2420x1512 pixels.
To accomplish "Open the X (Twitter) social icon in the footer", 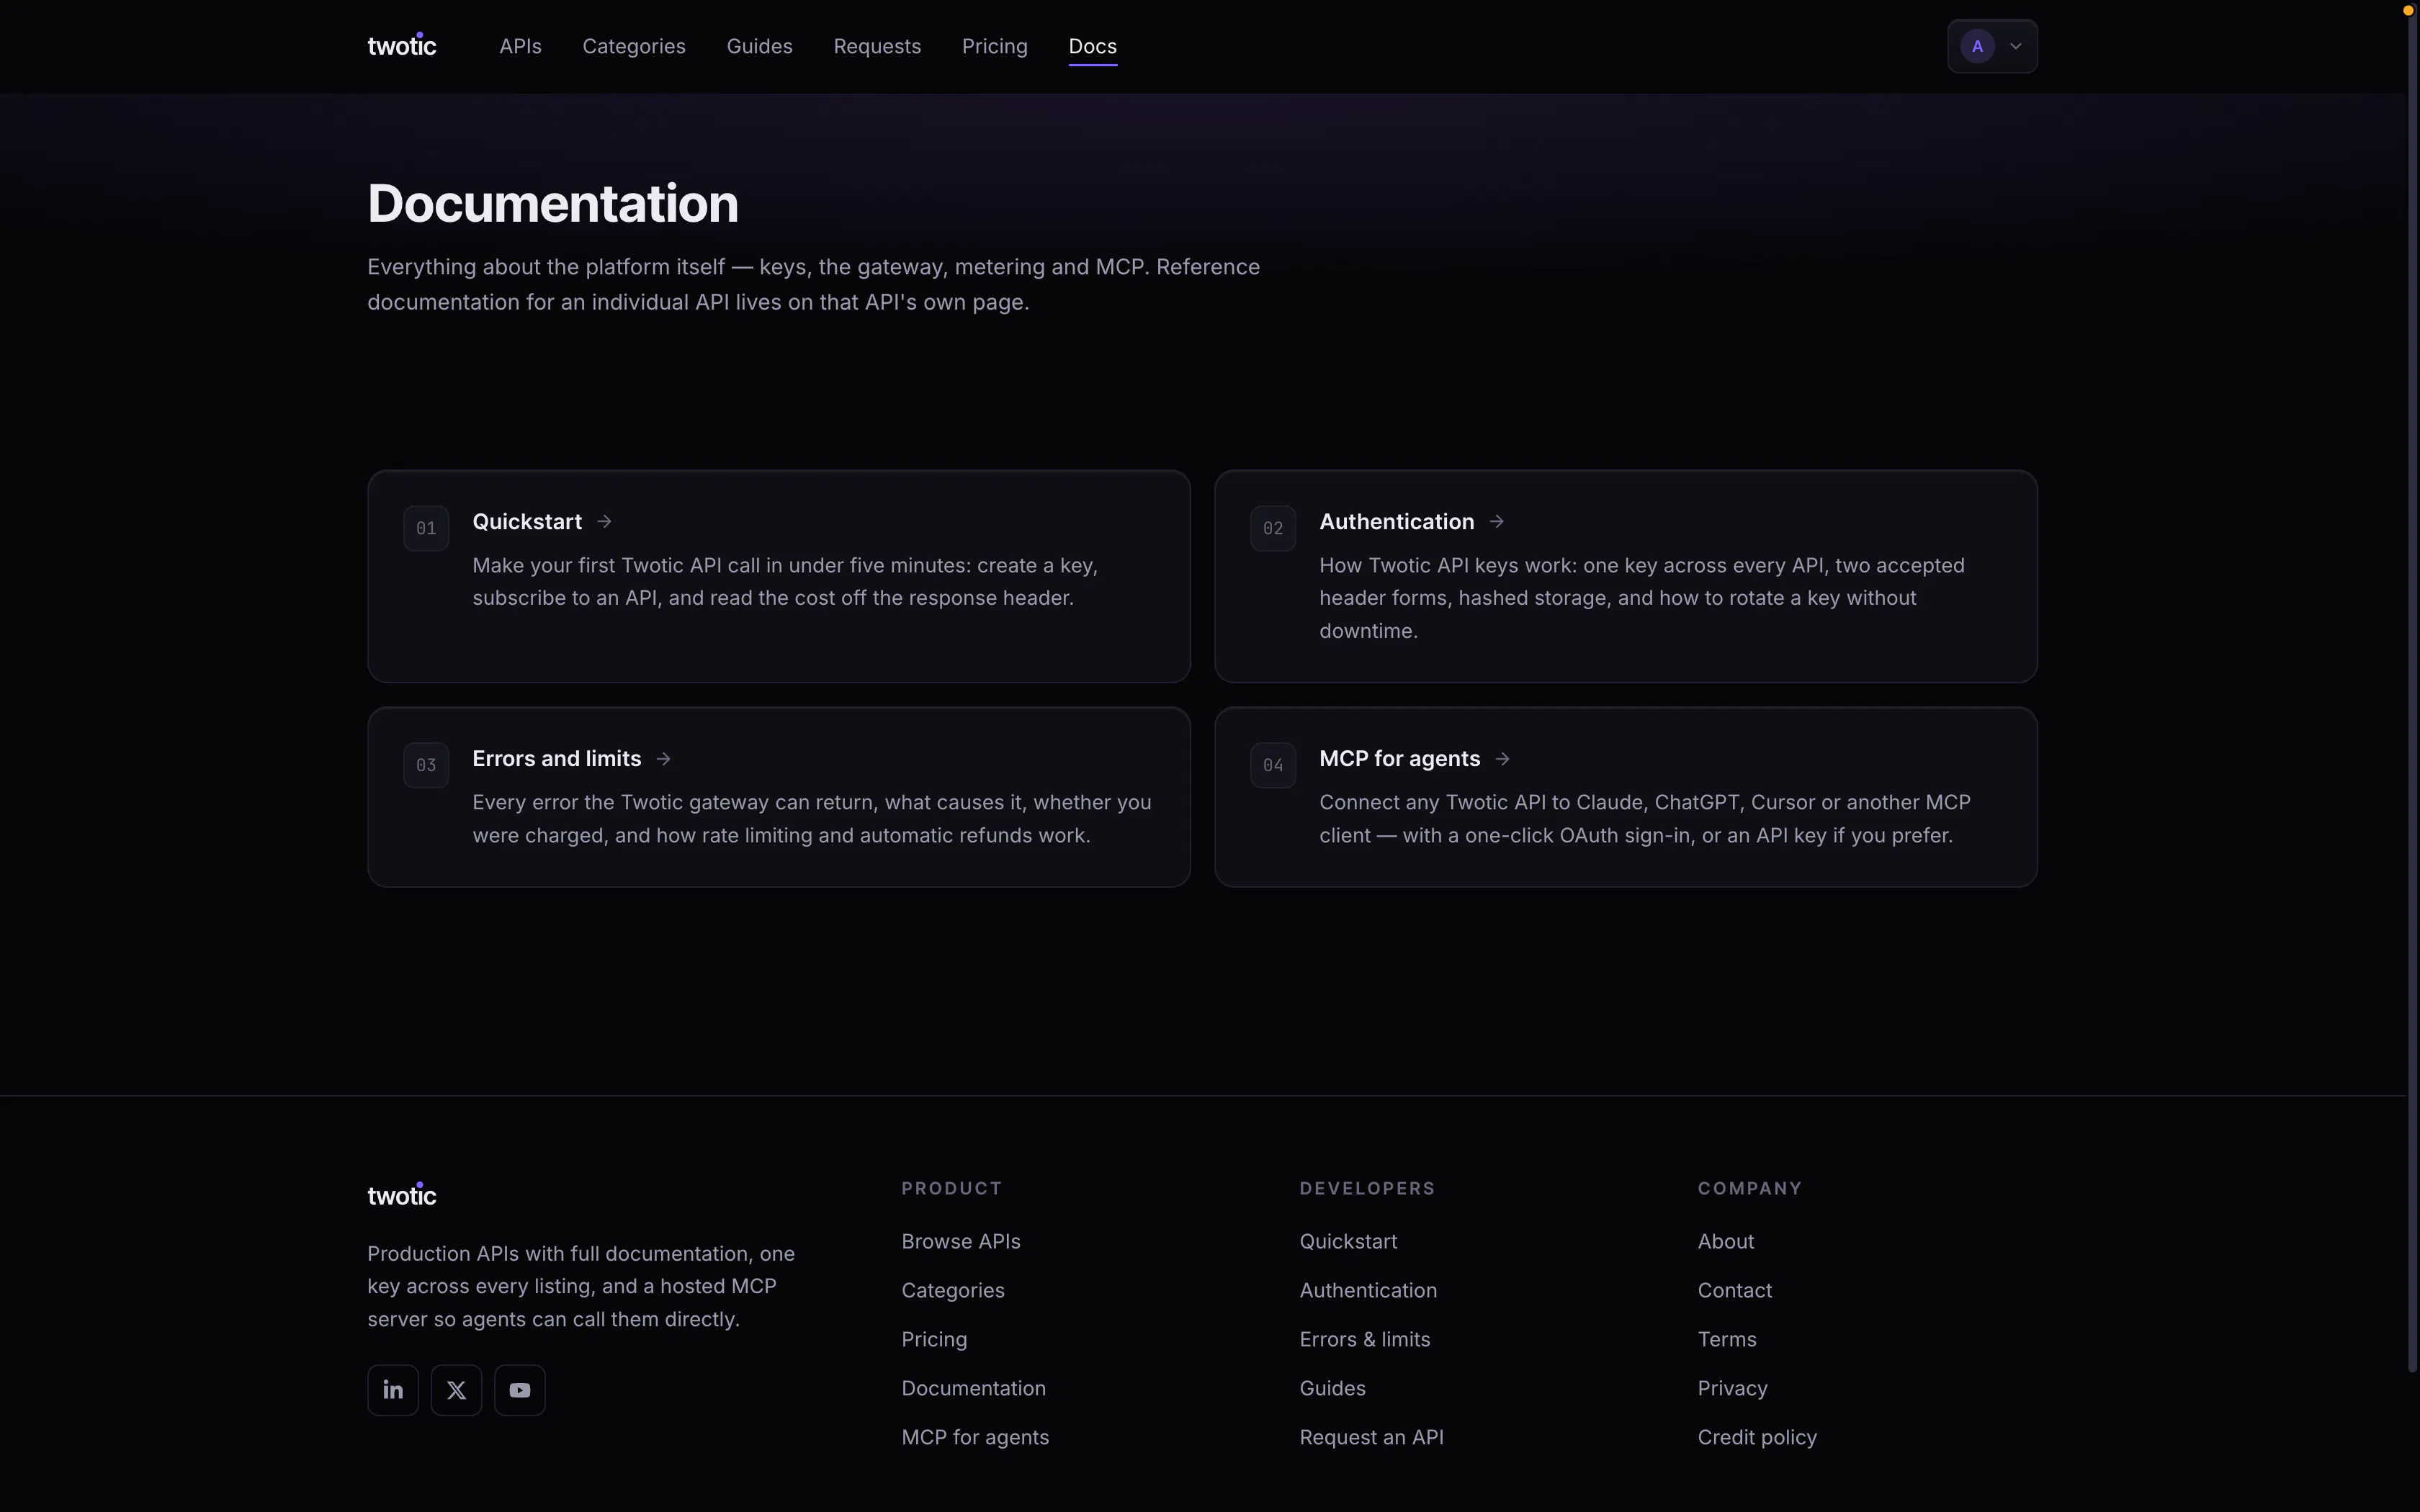I will [x=456, y=1390].
